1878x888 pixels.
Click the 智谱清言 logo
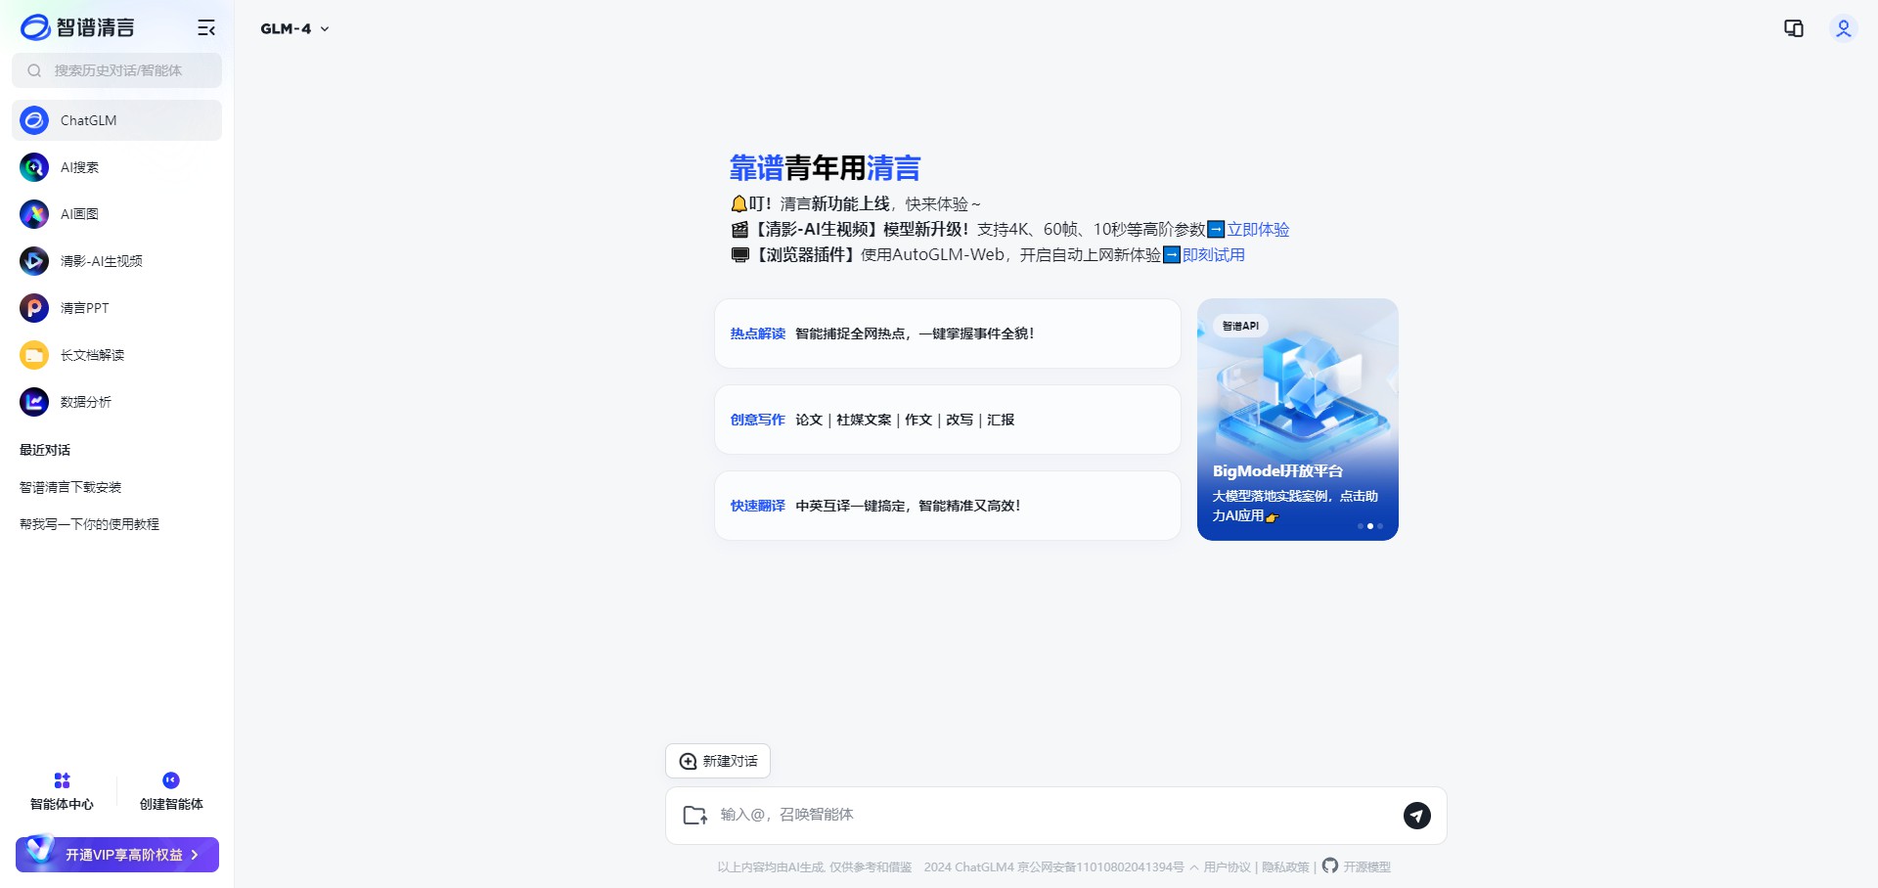[x=77, y=27]
